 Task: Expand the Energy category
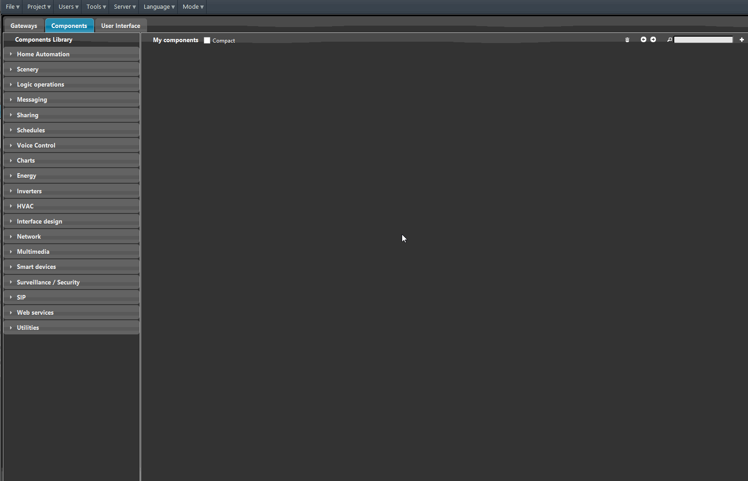[x=71, y=175]
